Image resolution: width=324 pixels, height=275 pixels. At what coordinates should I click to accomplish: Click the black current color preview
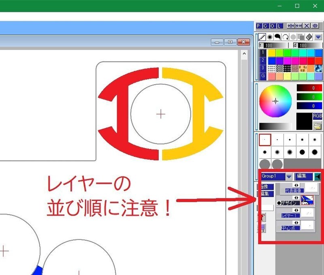[x=304, y=121]
